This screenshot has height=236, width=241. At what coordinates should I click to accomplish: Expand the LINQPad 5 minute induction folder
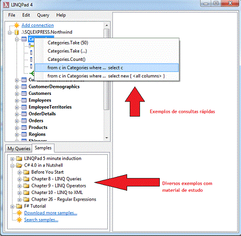pos(12,159)
